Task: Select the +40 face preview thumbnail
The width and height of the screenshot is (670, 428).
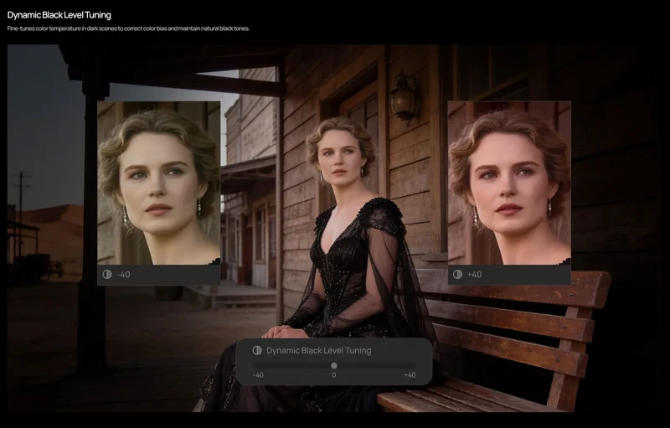Action: pyautogui.click(x=509, y=183)
